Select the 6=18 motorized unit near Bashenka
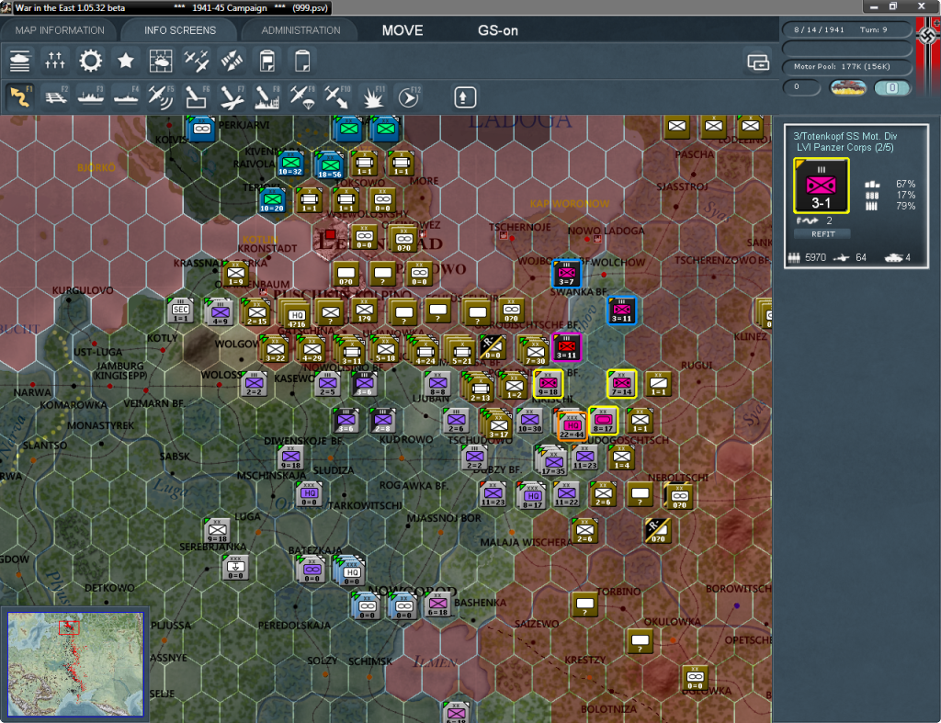This screenshot has width=941, height=723. tap(438, 604)
